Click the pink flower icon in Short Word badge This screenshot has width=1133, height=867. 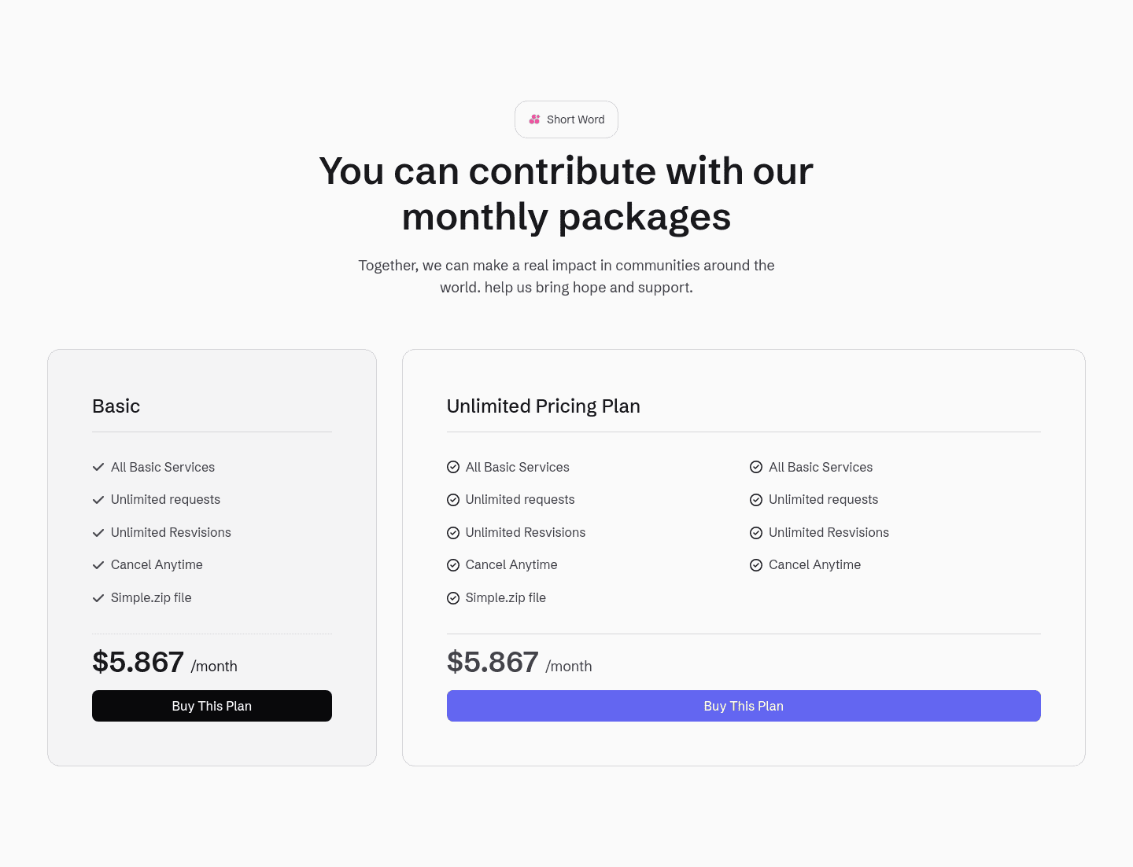534,119
